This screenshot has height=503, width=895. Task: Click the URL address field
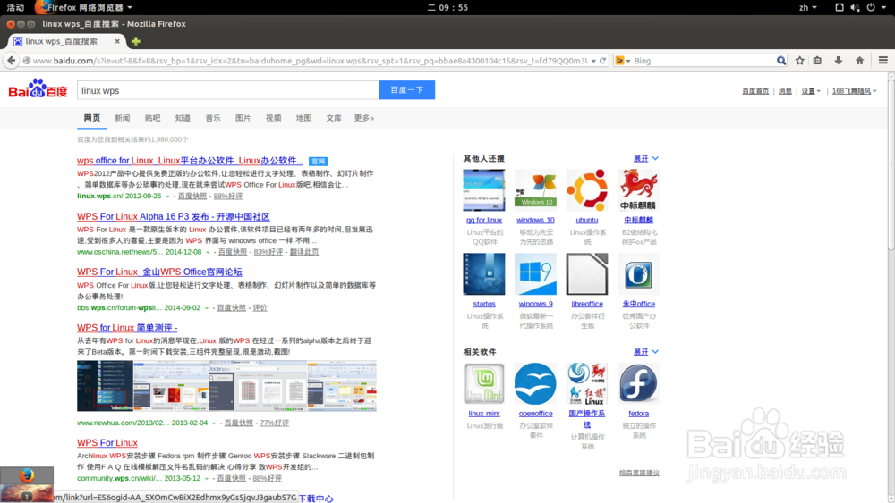(x=310, y=61)
